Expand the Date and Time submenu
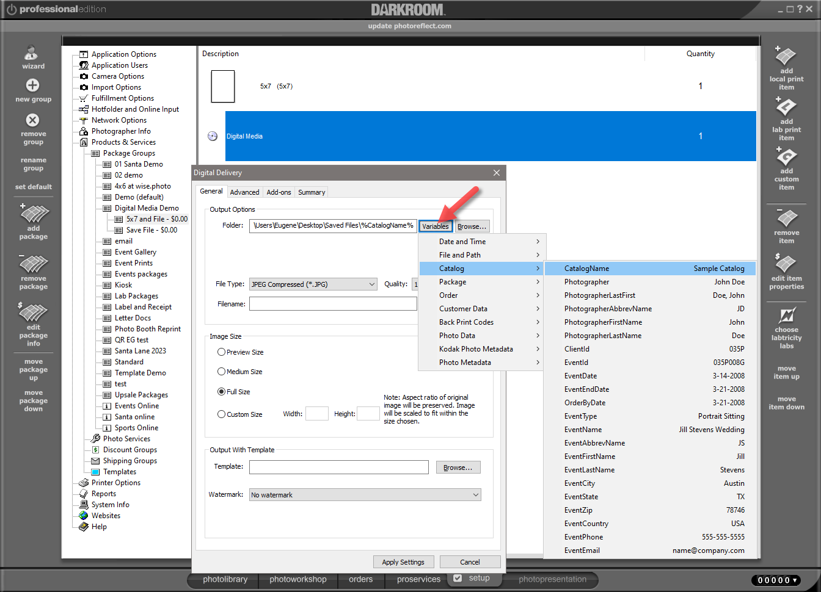The image size is (821, 592). point(481,242)
